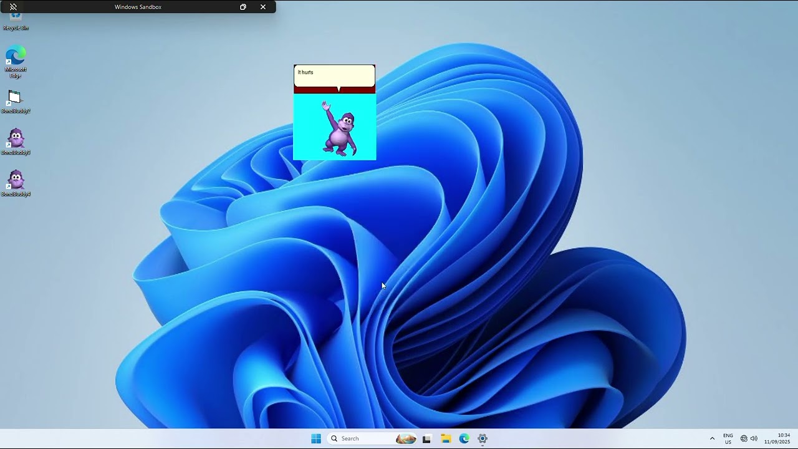This screenshot has height=449, width=798.
Task: Select the BonziBuddy3 desktop shortcut
Action: coord(16,142)
